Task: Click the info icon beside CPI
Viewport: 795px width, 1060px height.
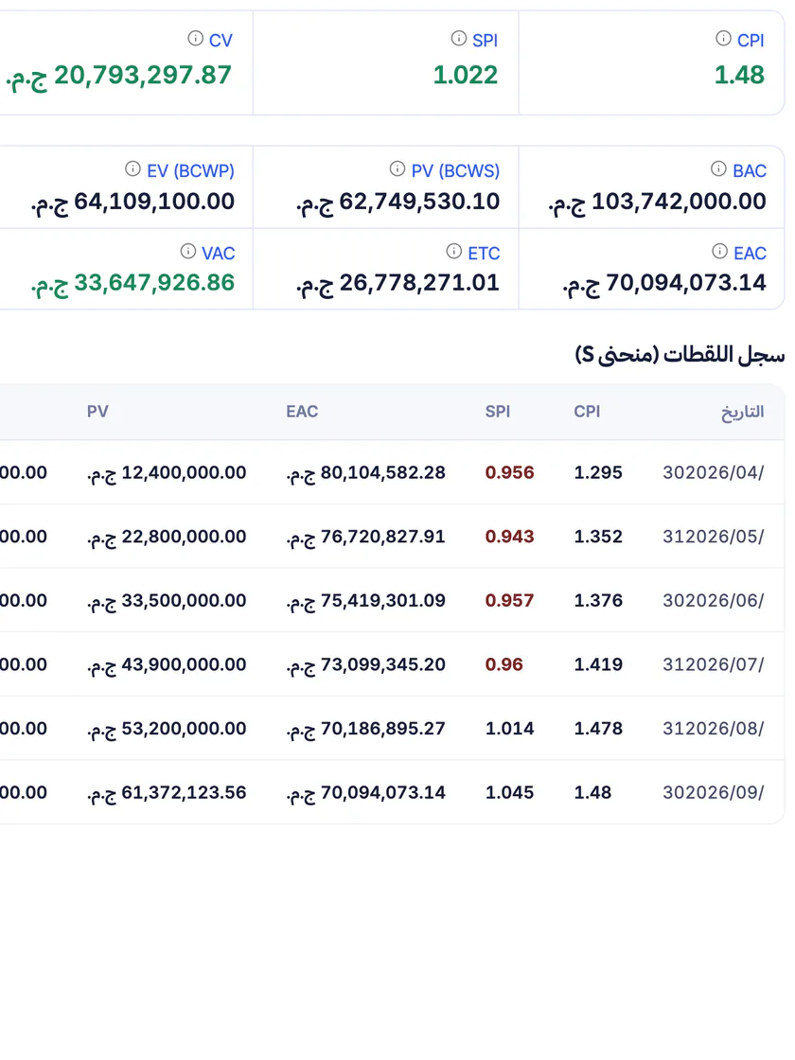Action: pos(723,39)
